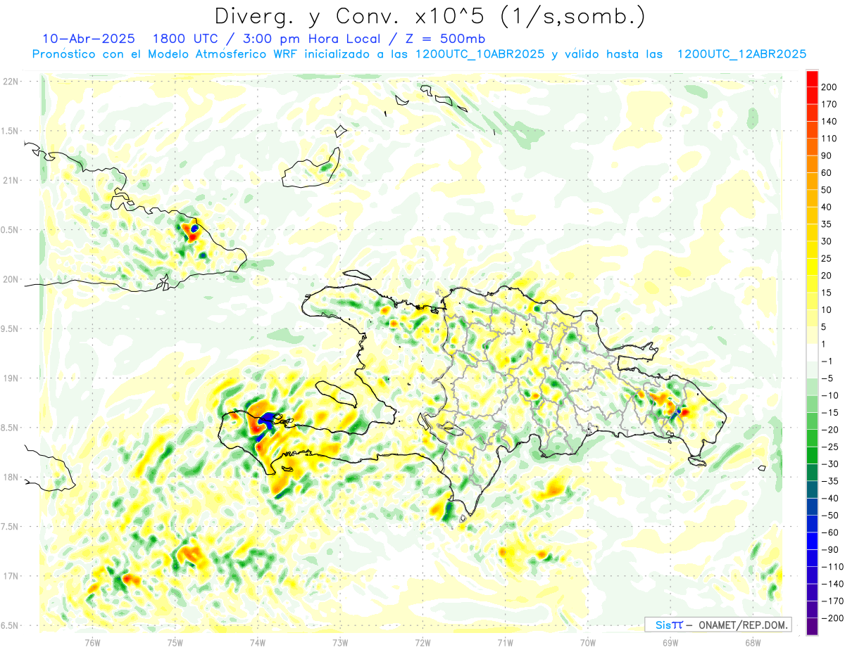Click the '18N' latitude label
The width and height of the screenshot is (845, 652).
[11, 477]
